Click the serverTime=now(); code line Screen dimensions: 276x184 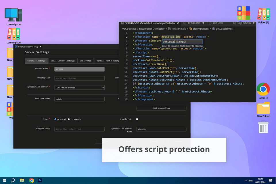pos(146,56)
